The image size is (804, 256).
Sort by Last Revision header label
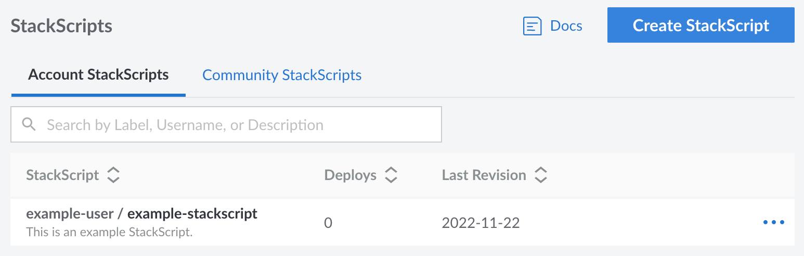[x=484, y=175]
